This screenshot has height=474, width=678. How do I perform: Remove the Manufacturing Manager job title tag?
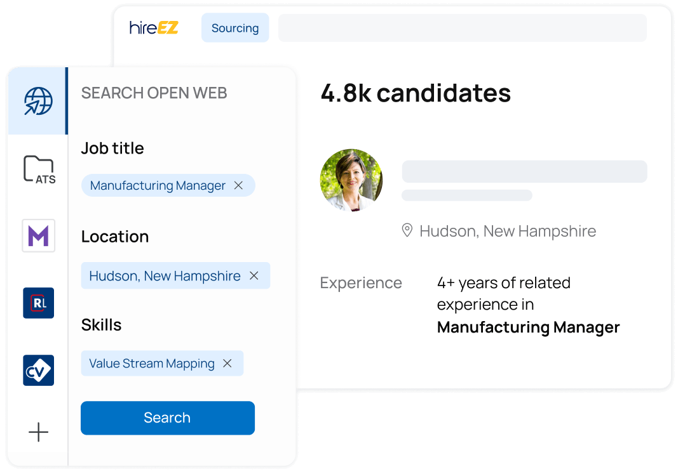[238, 185]
